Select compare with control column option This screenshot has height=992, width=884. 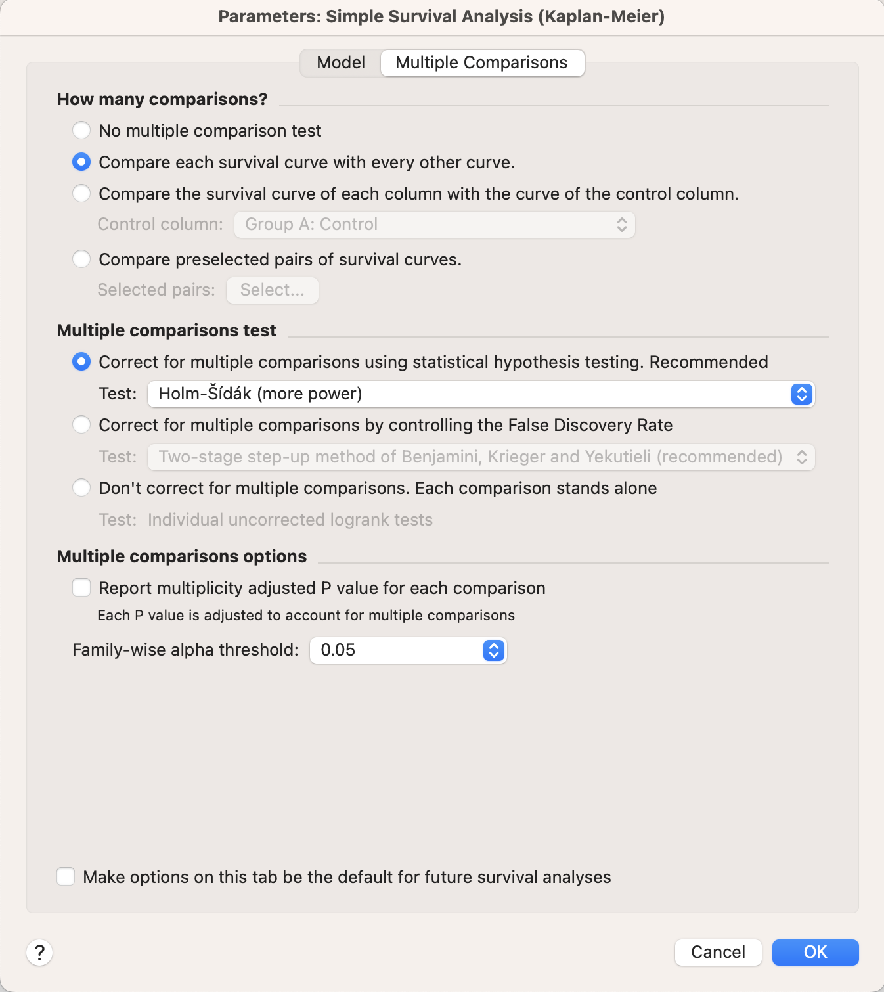tap(81, 193)
